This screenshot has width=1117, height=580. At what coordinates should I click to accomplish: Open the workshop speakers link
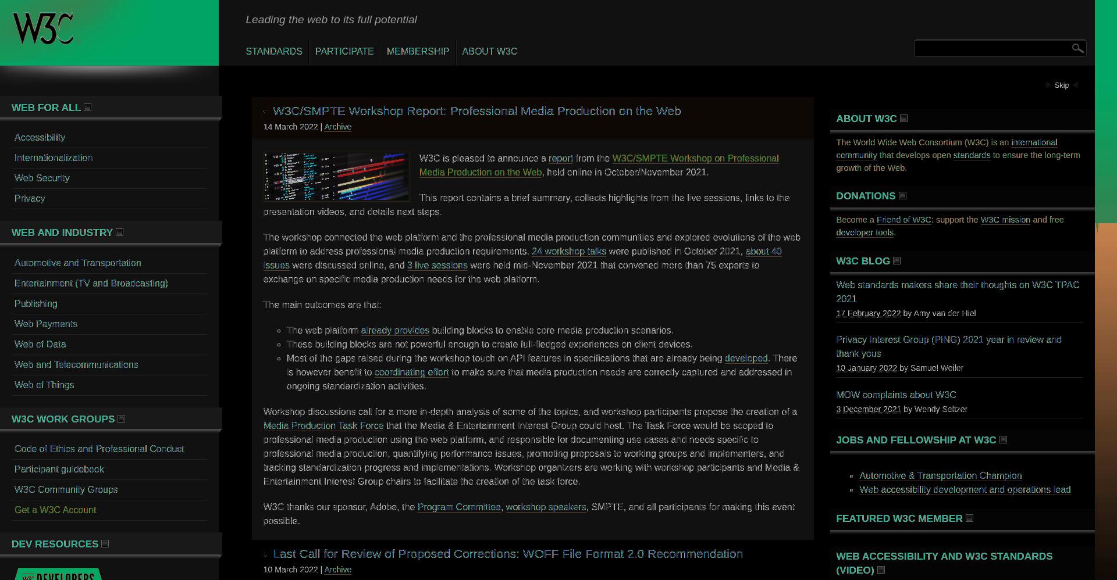(x=546, y=507)
